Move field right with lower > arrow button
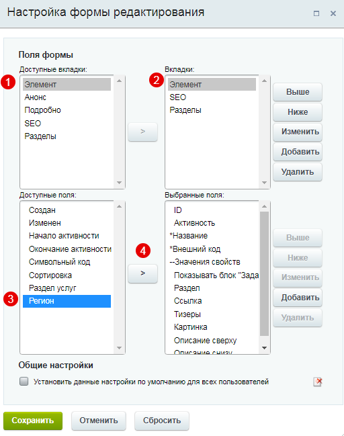Viewport: 344px width, 436px height. click(142, 273)
